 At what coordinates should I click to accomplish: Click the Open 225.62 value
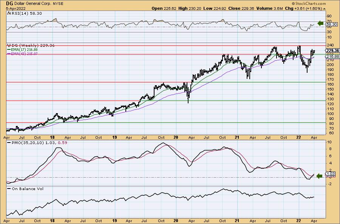[x=164, y=8]
